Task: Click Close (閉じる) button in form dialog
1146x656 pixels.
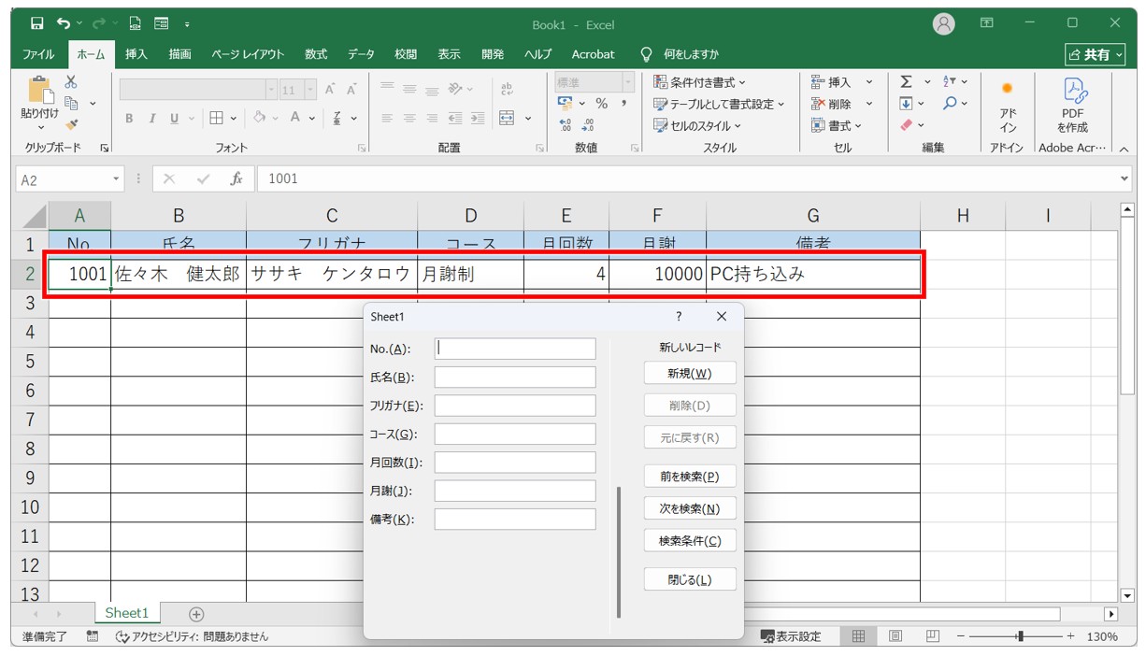Action: (690, 579)
